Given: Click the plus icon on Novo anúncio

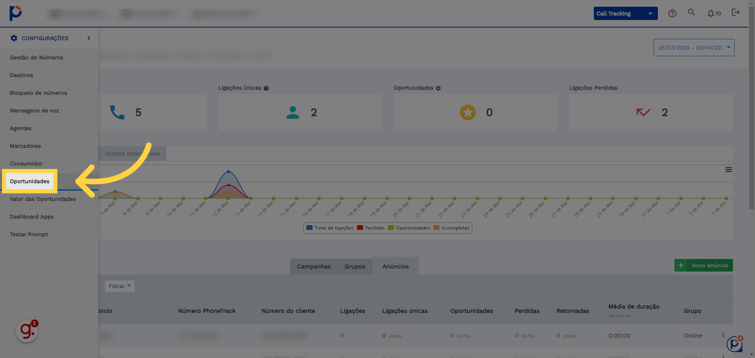Looking at the screenshot, I should point(681,265).
